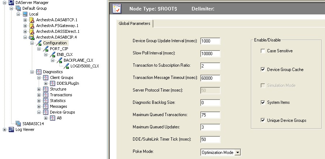Click the LOGIX5000_CLX node icon

pyautogui.click(x=66, y=66)
